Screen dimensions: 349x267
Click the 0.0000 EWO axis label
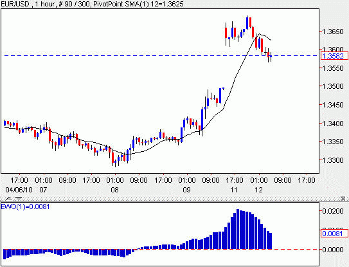(333, 250)
